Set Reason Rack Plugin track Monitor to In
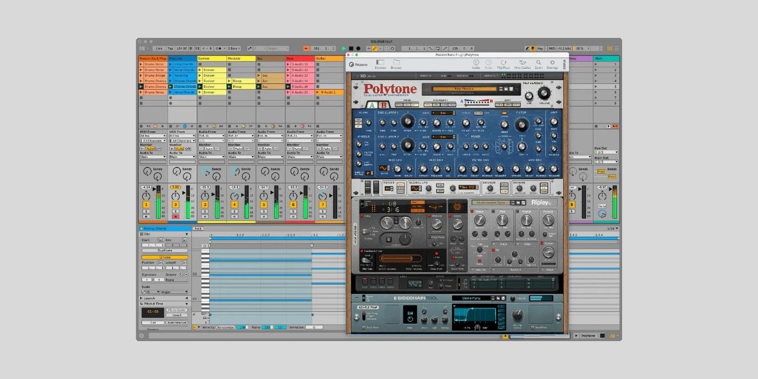Viewport: 758px width, 379px height. pos(142,148)
